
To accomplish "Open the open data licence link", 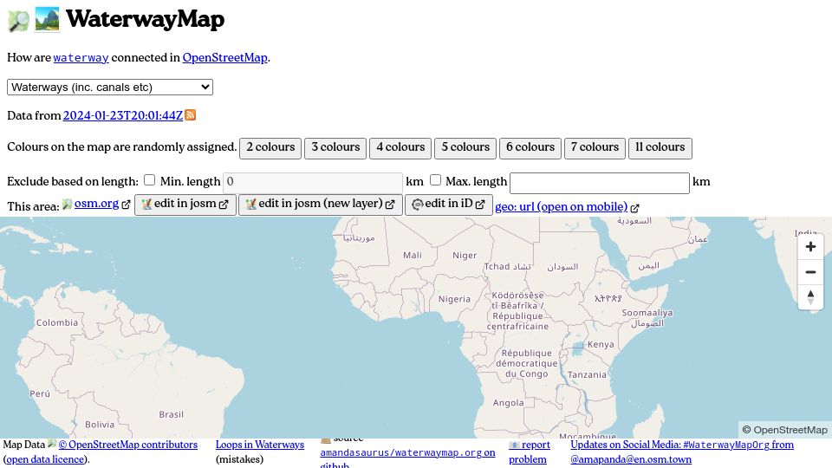I will tap(45, 459).
